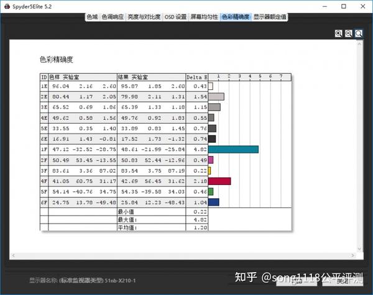
Task: Select the 色彩精确度 tab
Action: click(236, 17)
